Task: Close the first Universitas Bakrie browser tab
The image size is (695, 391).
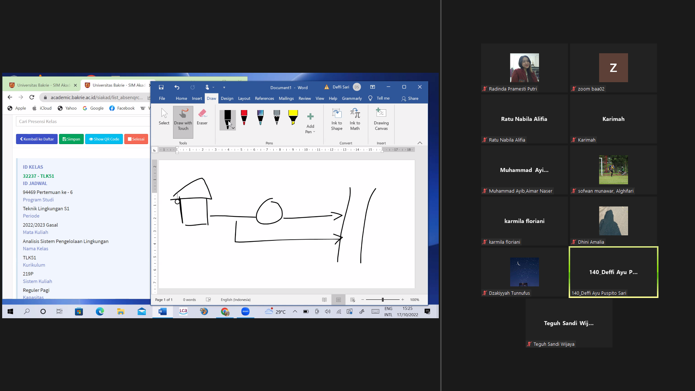Action: click(75, 85)
